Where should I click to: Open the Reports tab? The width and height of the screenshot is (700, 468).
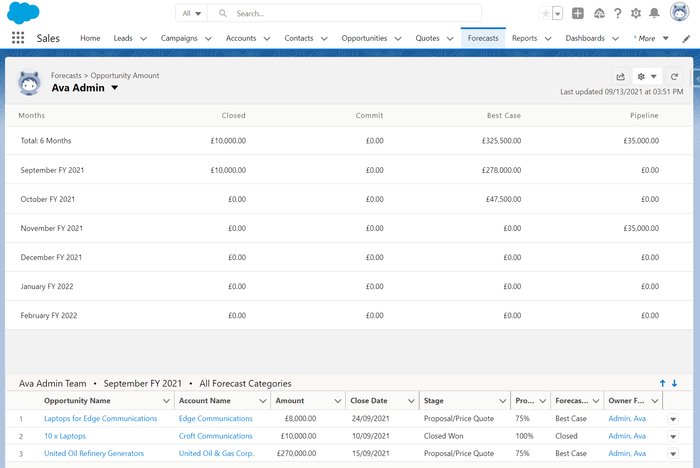524,38
